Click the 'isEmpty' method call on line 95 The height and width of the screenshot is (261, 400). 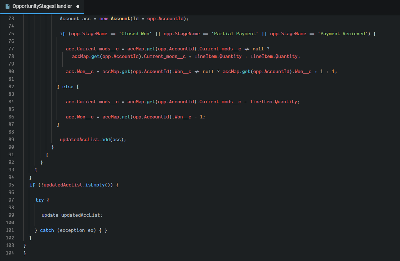click(94, 185)
